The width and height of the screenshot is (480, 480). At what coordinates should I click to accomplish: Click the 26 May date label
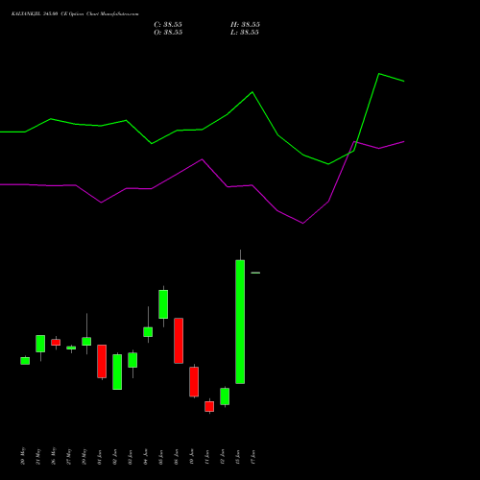tap(54, 456)
